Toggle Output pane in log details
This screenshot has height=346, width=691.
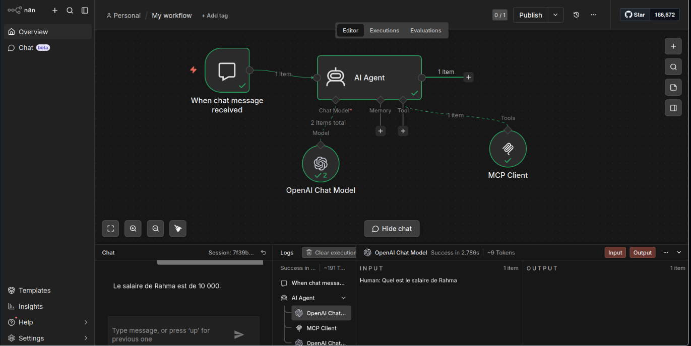point(643,253)
